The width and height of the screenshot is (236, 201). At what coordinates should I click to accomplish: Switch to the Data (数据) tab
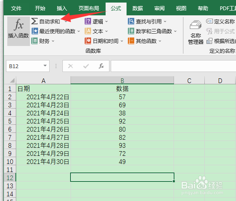click(x=138, y=9)
